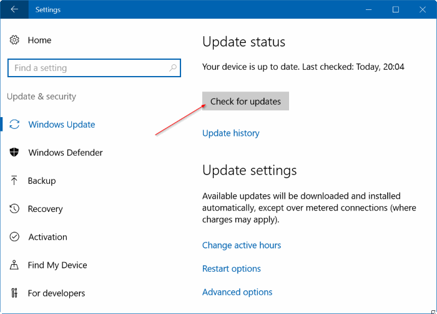The image size is (437, 314).
Task: Click the Home gear icon
Action: [x=14, y=40]
